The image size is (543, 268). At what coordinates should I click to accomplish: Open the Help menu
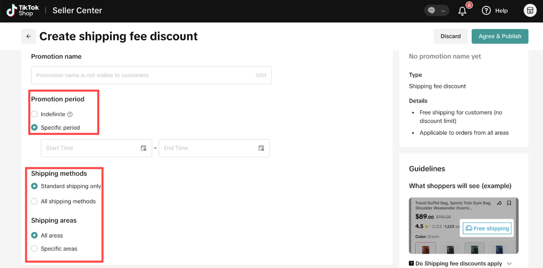495,11
